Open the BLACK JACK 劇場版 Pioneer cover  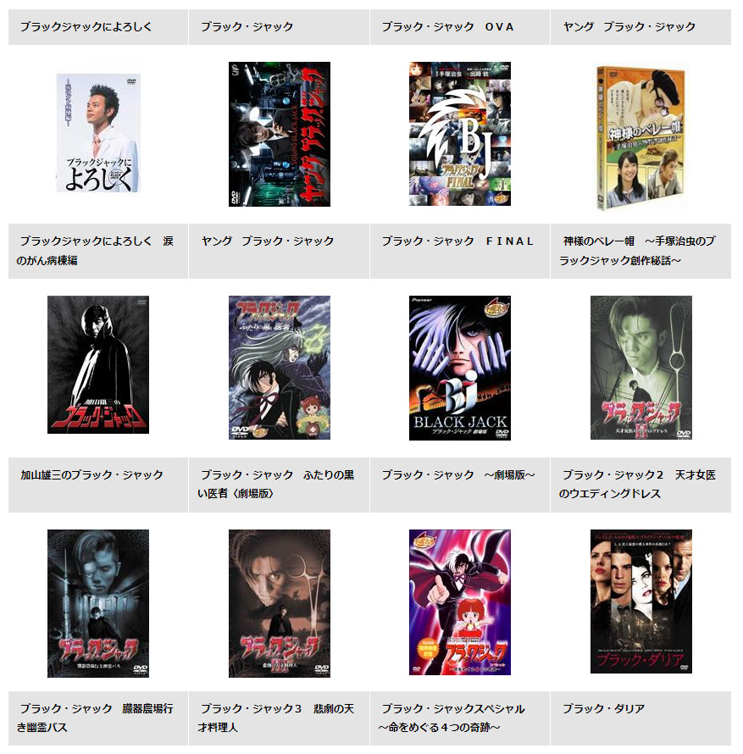460,368
